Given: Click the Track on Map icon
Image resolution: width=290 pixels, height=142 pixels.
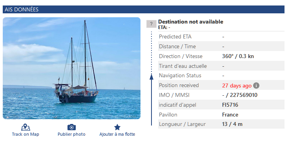Looking at the screenshot, I should coord(26,127).
